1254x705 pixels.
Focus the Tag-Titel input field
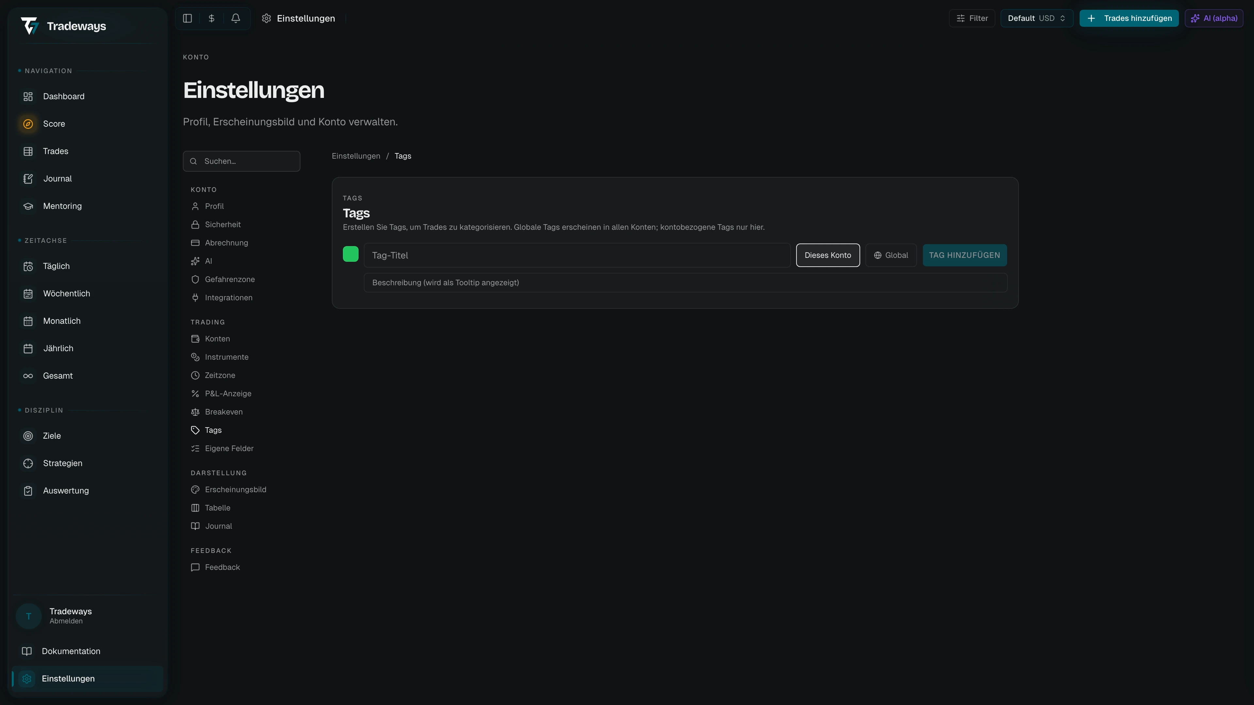coord(577,256)
